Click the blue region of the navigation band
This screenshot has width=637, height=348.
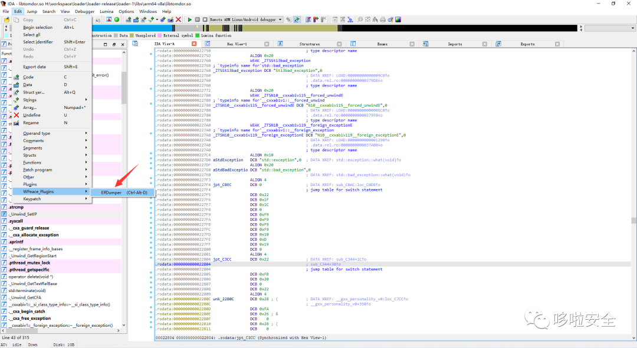click(x=132, y=28)
